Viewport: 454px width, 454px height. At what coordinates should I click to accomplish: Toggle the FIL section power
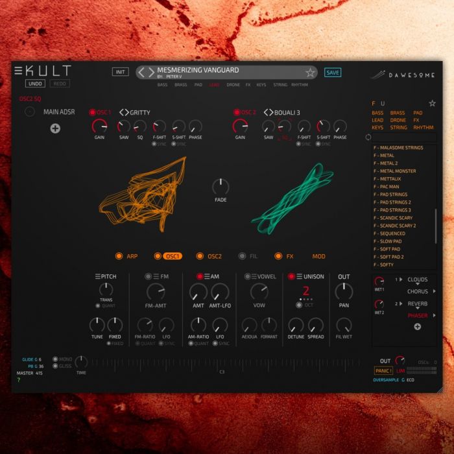click(242, 256)
